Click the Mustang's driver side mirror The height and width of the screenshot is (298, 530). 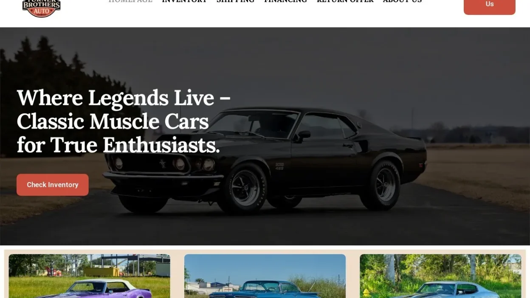[304, 135]
